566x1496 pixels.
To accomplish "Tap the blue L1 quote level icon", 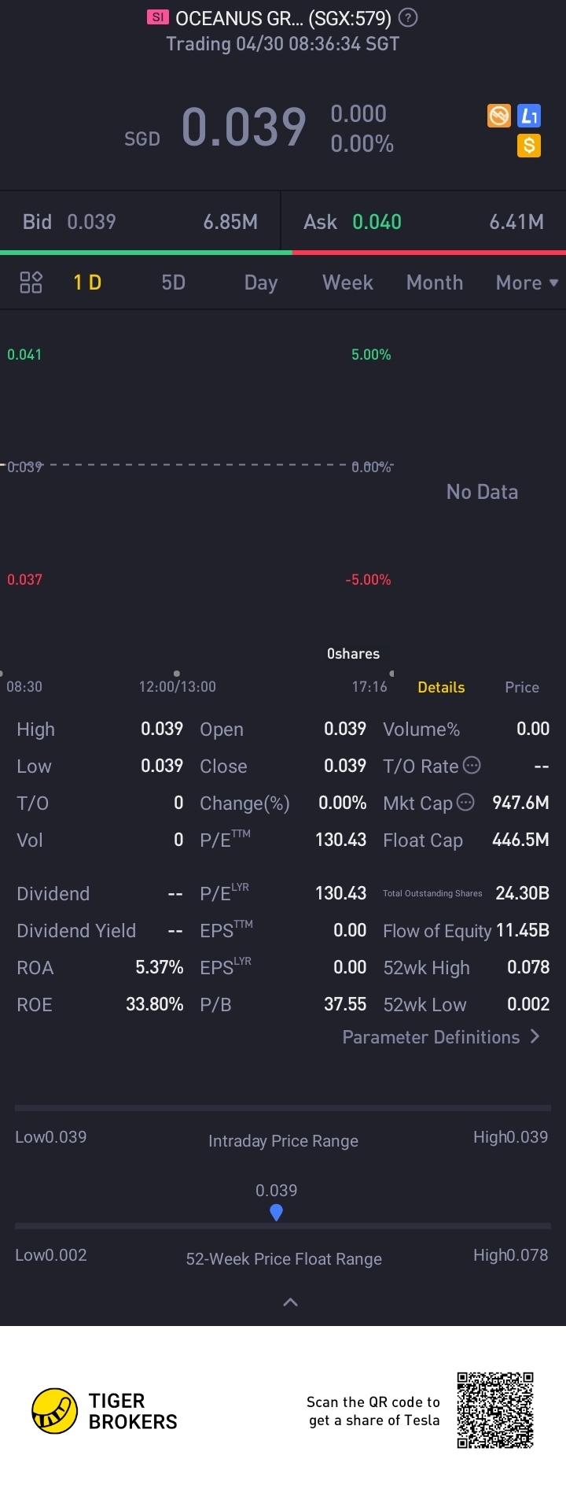I will pos(529,116).
